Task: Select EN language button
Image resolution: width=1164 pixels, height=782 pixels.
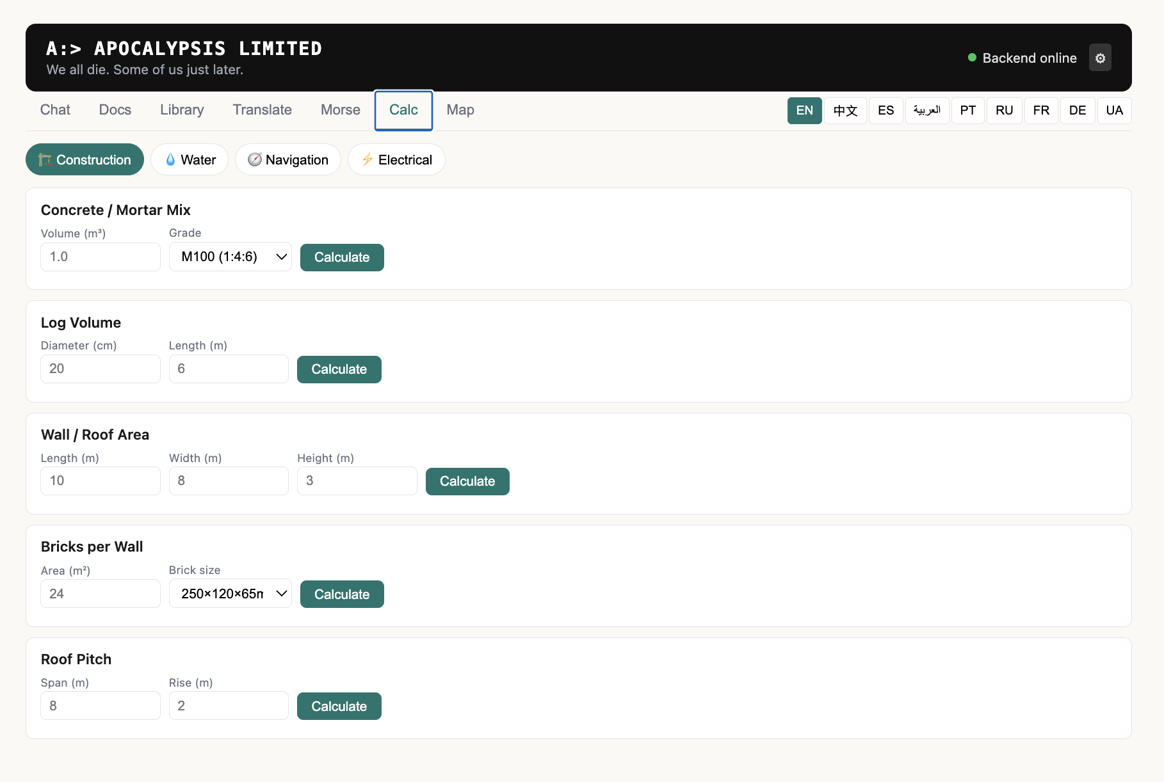Action: tap(804, 111)
